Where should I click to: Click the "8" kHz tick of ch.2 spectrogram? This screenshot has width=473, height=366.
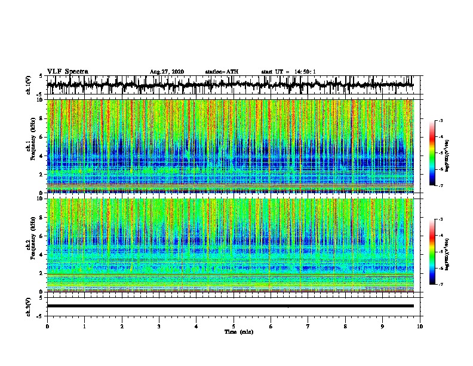click(x=41, y=218)
